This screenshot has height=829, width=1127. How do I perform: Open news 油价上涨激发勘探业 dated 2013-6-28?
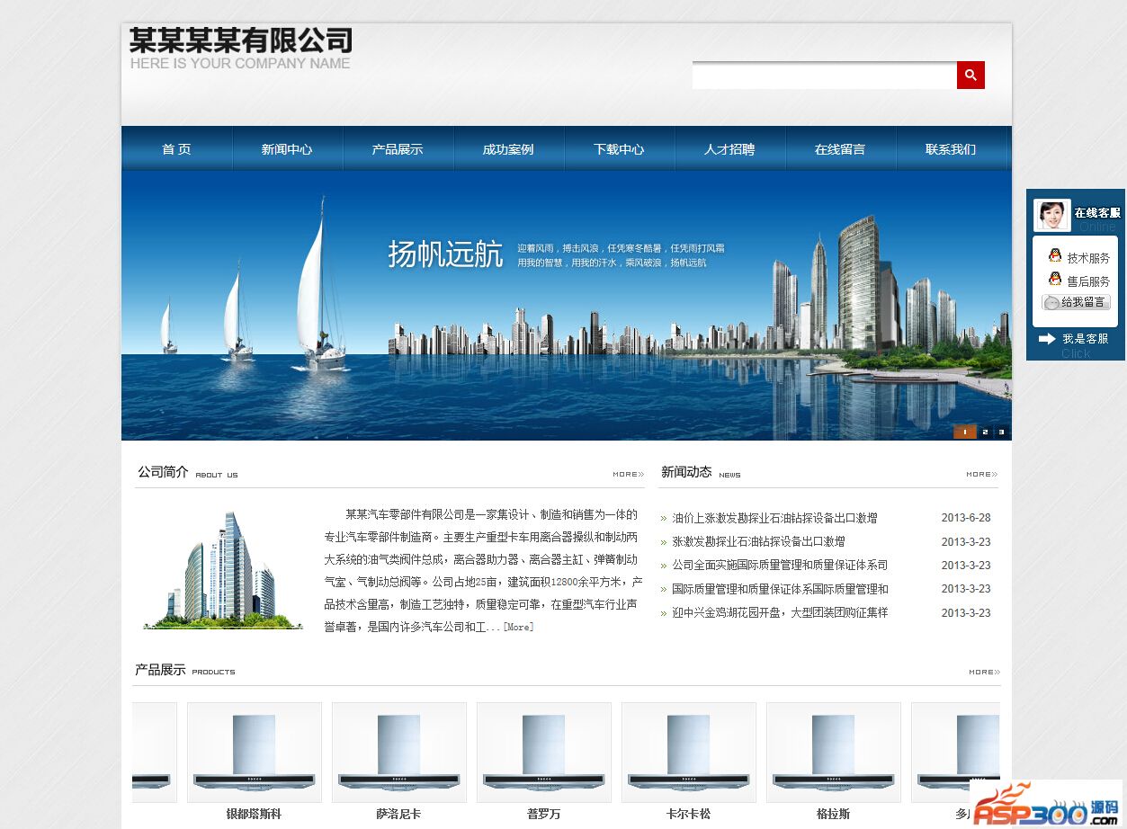pyautogui.click(x=774, y=518)
